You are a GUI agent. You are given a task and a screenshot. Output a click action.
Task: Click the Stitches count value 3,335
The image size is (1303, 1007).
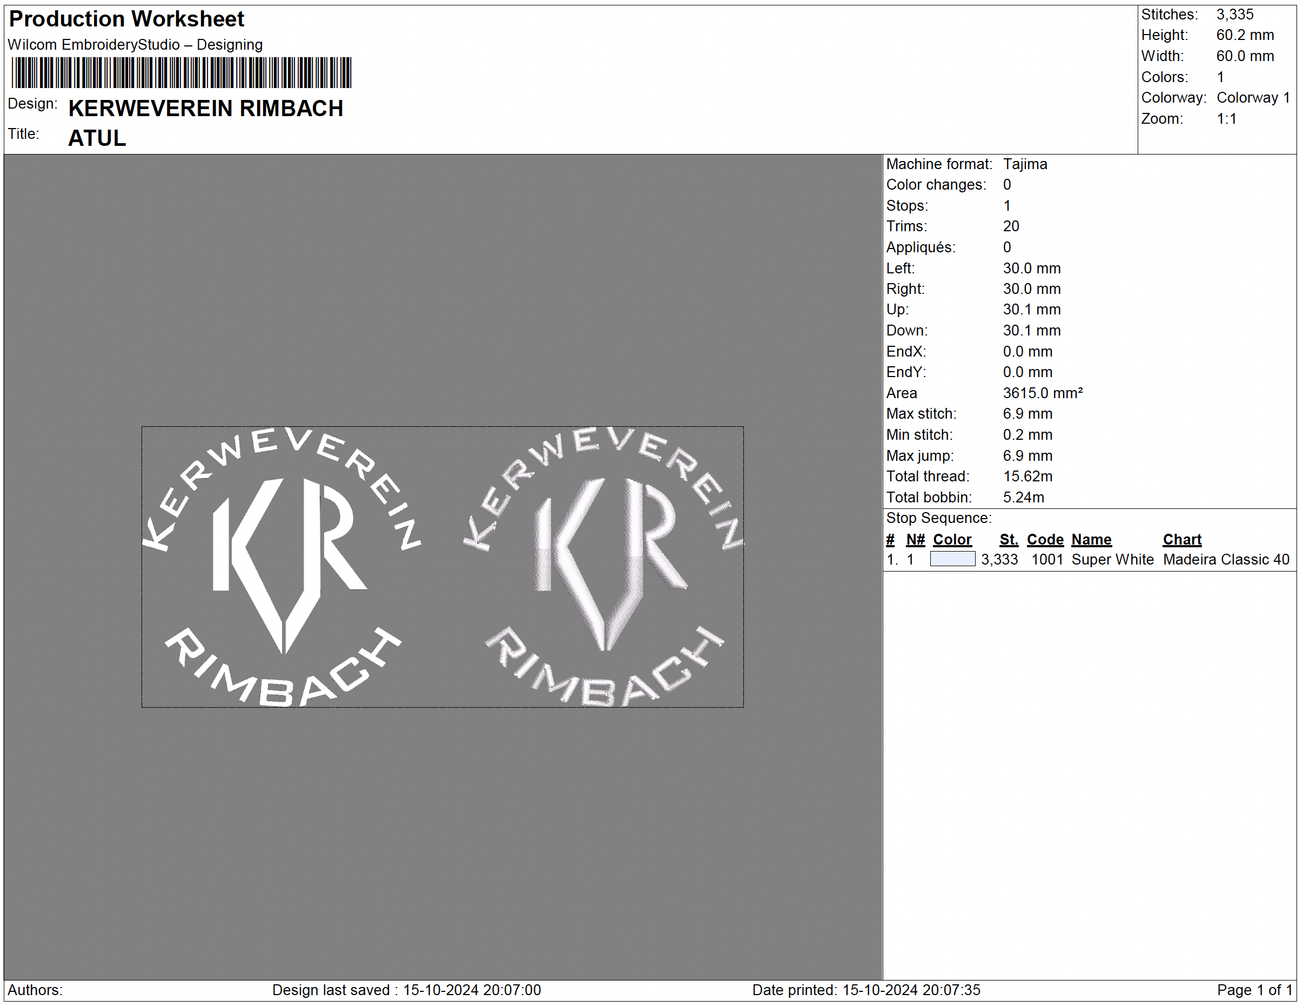click(1234, 15)
